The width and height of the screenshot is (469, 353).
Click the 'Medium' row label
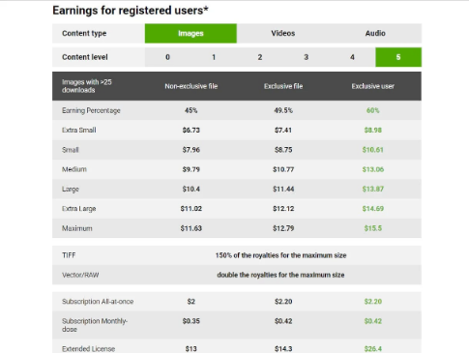click(x=74, y=169)
